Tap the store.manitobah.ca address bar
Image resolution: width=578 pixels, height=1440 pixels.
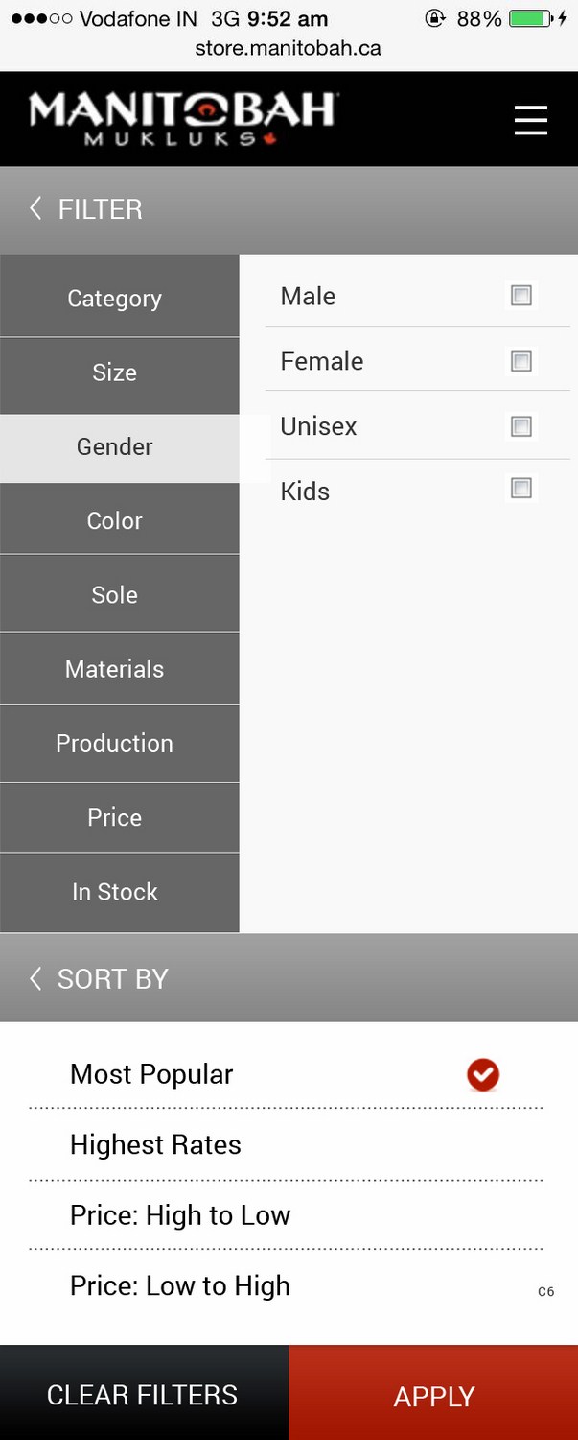click(x=289, y=47)
